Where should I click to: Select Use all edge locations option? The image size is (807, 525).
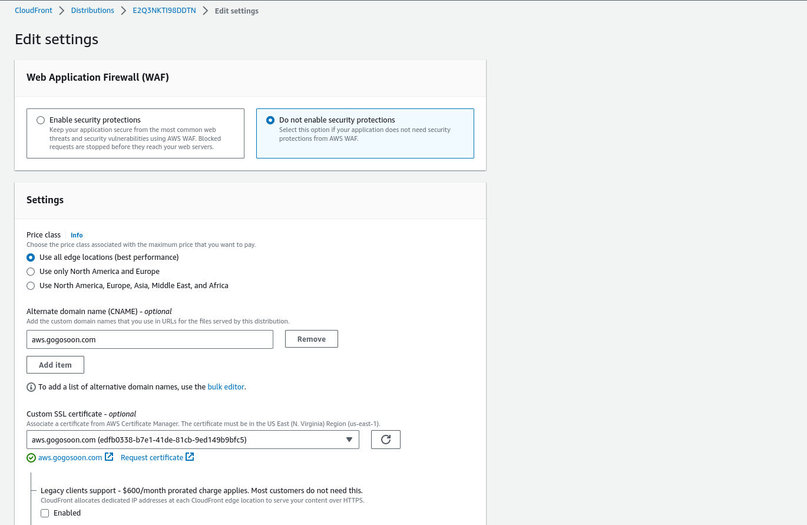(x=31, y=257)
